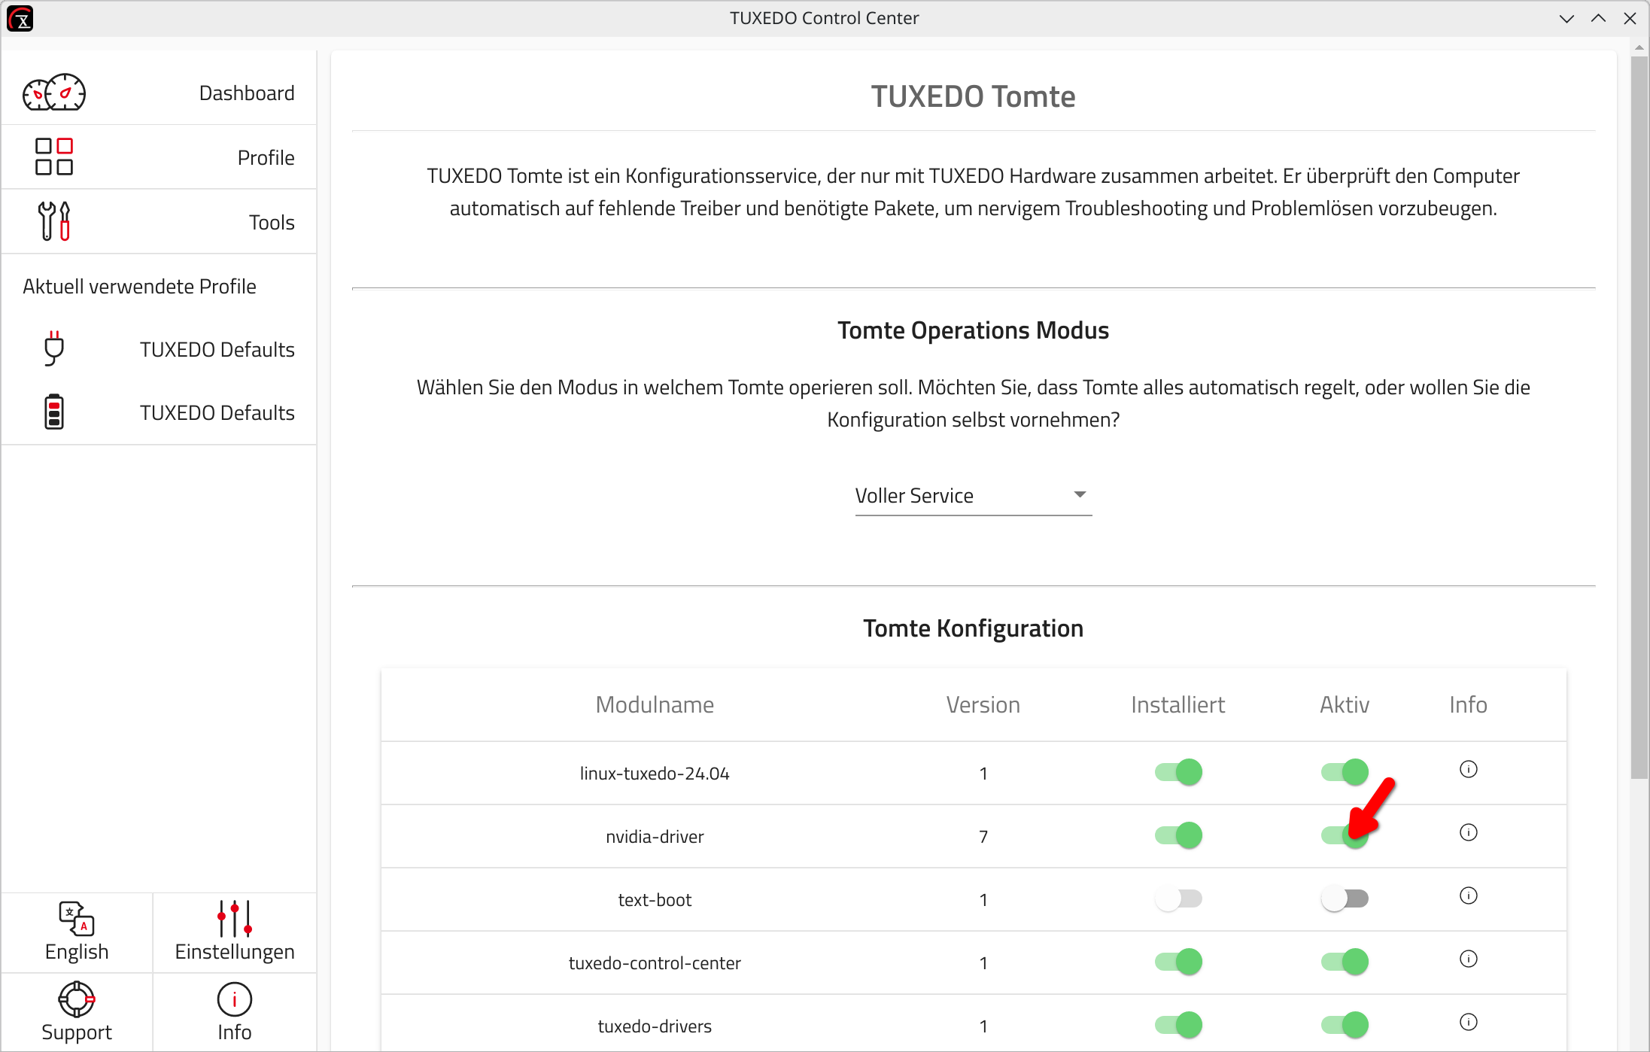Toggle Installiert switch for tuxedo-drivers

[x=1178, y=1025]
